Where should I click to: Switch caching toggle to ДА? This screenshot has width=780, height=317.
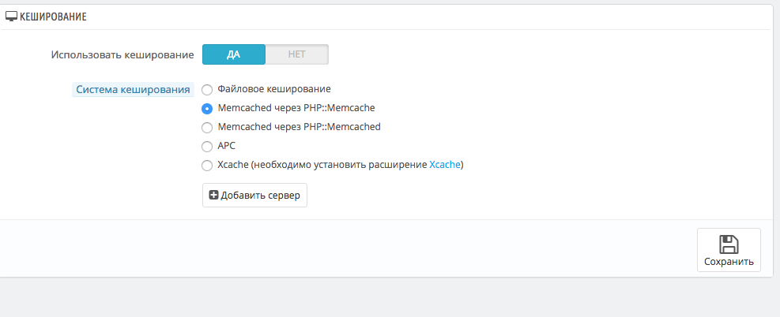point(234,54)
